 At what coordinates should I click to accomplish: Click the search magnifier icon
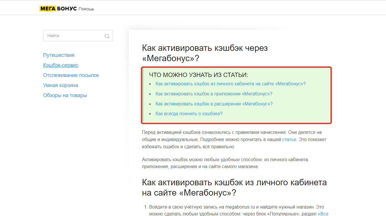(x=107, y=36)
